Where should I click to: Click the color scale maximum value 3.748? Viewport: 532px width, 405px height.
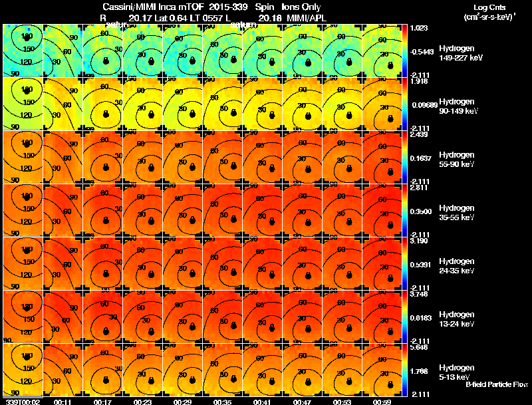419,295
